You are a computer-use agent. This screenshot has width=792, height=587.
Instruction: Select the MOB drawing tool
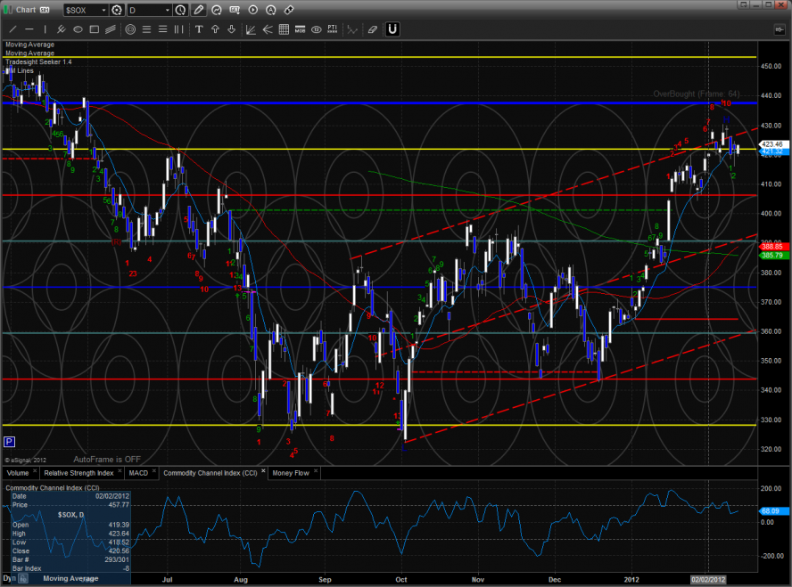300,29
